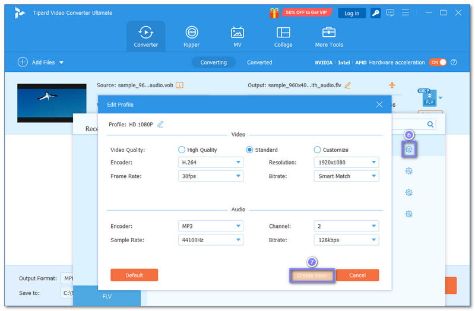Click the Save to path field
Screen dimensions: 475x311
pos(67,293)
